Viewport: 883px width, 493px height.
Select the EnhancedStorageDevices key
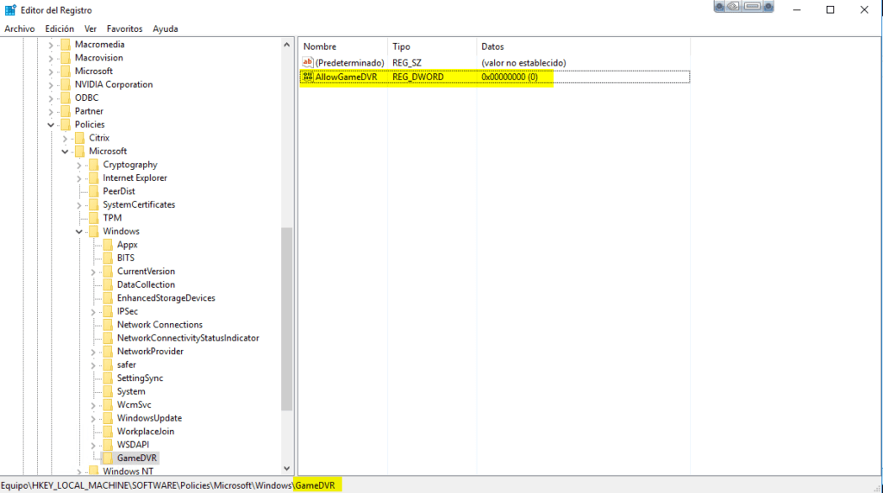(x=166, y=298)
